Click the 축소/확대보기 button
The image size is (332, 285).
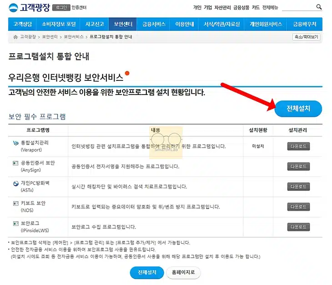306,37
